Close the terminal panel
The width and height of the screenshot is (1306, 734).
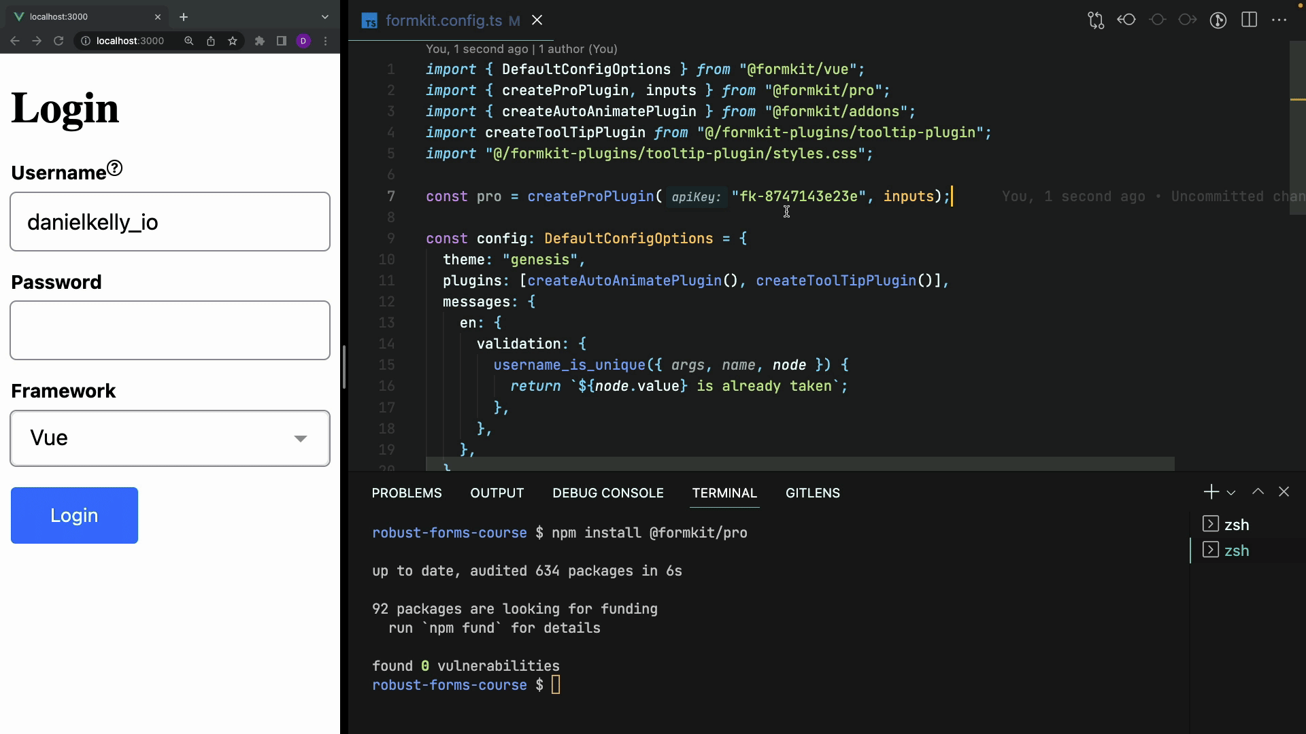[x=1284, y=491]
